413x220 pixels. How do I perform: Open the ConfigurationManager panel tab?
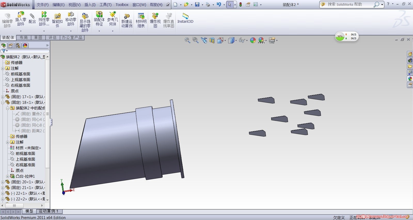click(18, 45)
